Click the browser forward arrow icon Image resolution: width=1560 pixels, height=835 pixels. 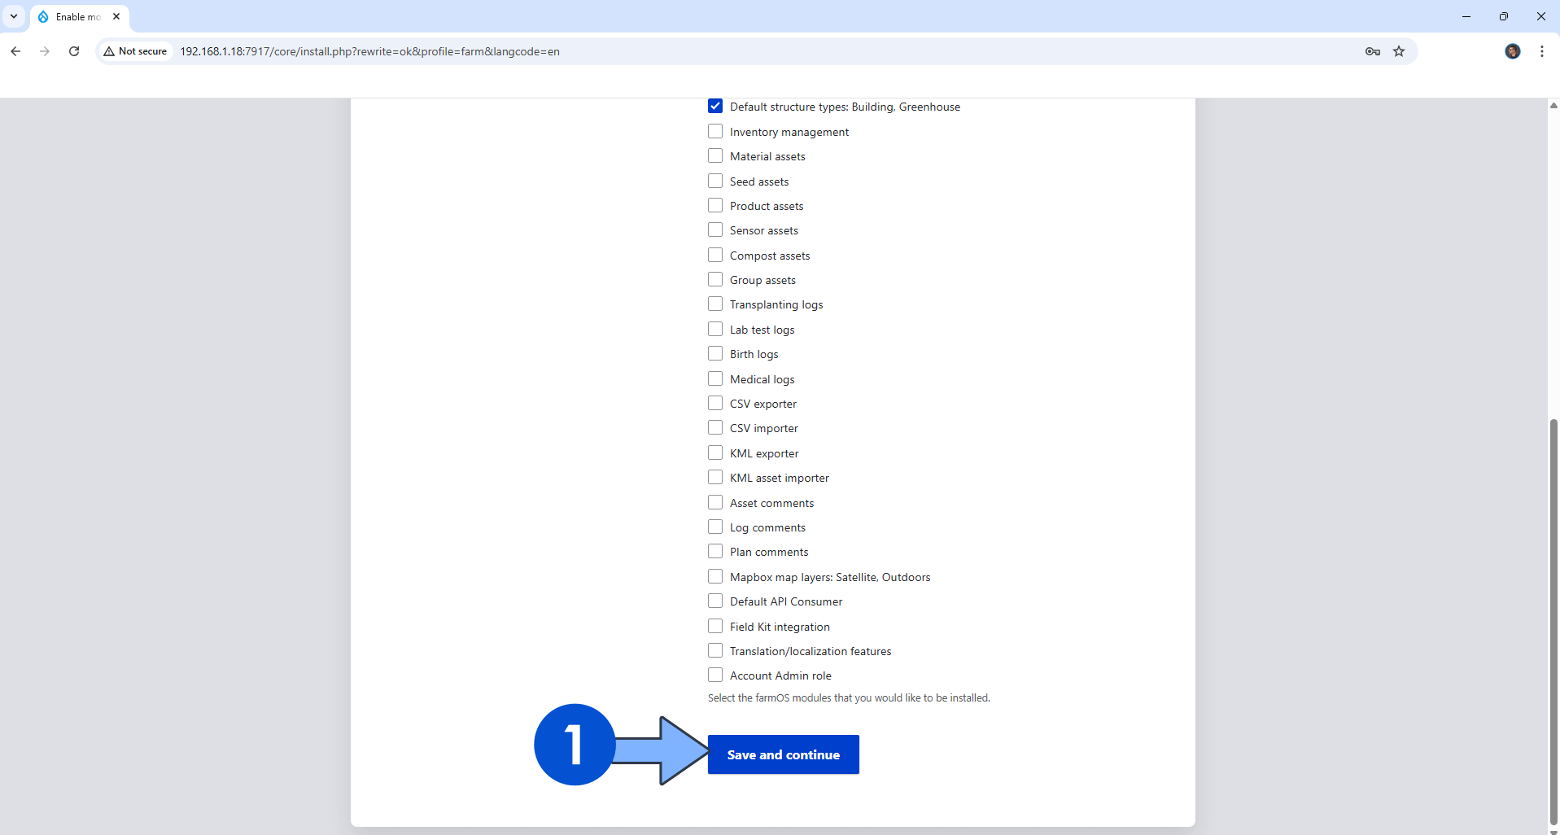(x=45, y=51)
